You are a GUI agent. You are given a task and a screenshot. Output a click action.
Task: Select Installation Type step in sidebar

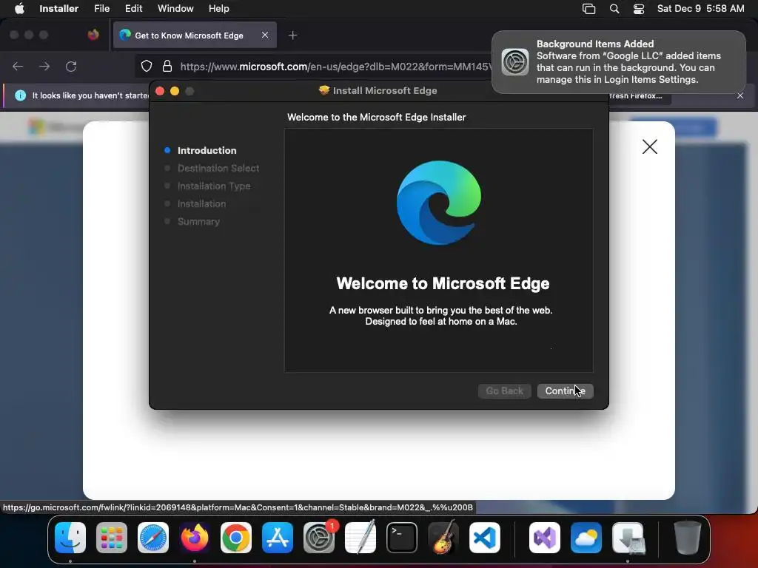214,186
